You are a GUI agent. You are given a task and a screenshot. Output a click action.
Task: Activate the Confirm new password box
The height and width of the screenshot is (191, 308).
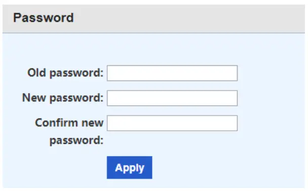click(172, 123)
